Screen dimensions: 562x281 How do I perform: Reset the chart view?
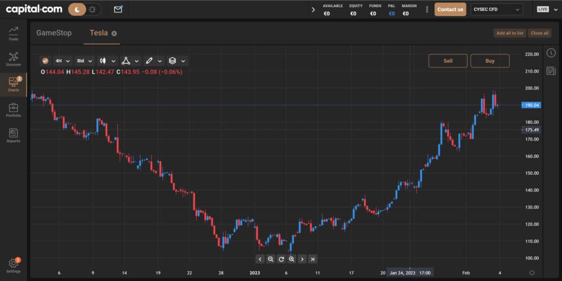[x=282, y=259]
